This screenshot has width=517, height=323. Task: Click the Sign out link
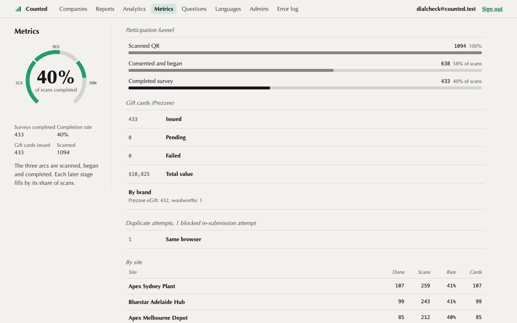click(x=492, y=9)
